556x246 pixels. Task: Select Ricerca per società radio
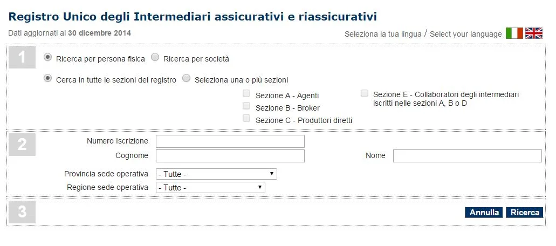click(155, 57)
